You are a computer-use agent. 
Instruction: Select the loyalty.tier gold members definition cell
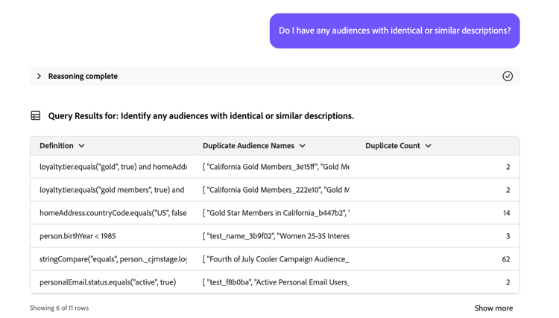click(112, 190)
